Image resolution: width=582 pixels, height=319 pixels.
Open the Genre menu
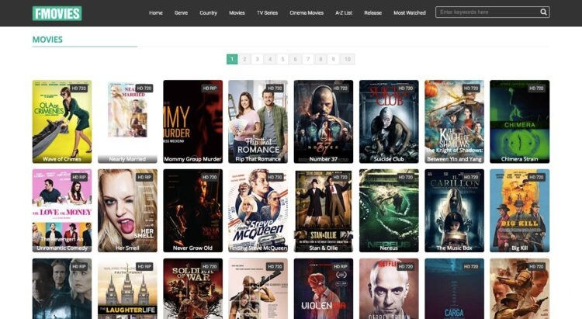[x=181, y=12]
